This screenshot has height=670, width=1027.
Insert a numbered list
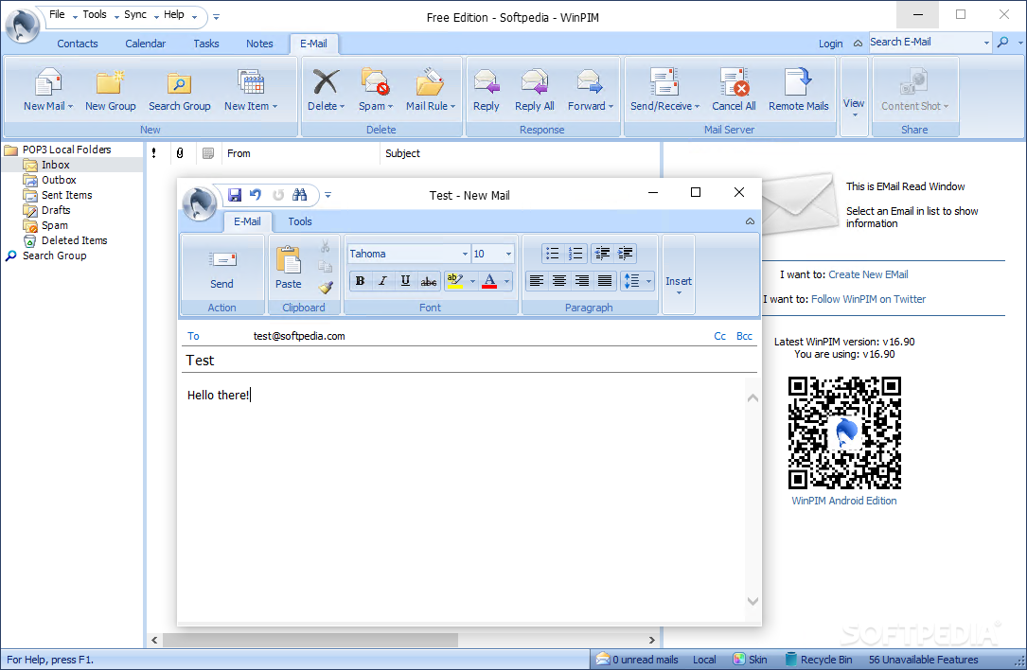click(575, 254)
